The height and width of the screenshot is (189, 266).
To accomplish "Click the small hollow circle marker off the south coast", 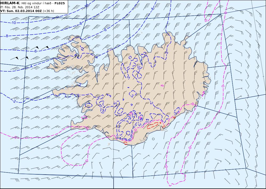I will 153,139.
